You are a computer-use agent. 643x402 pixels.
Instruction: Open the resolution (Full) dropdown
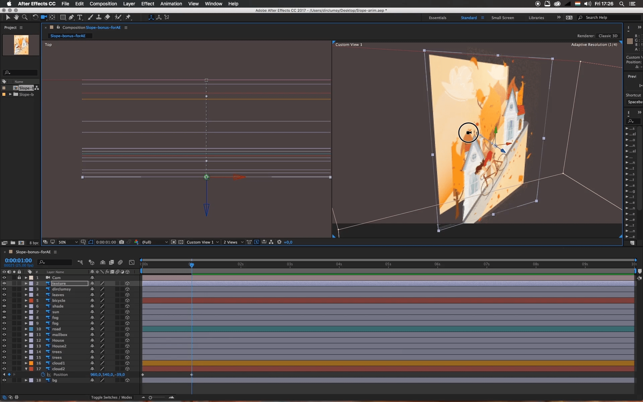[155, 242]
